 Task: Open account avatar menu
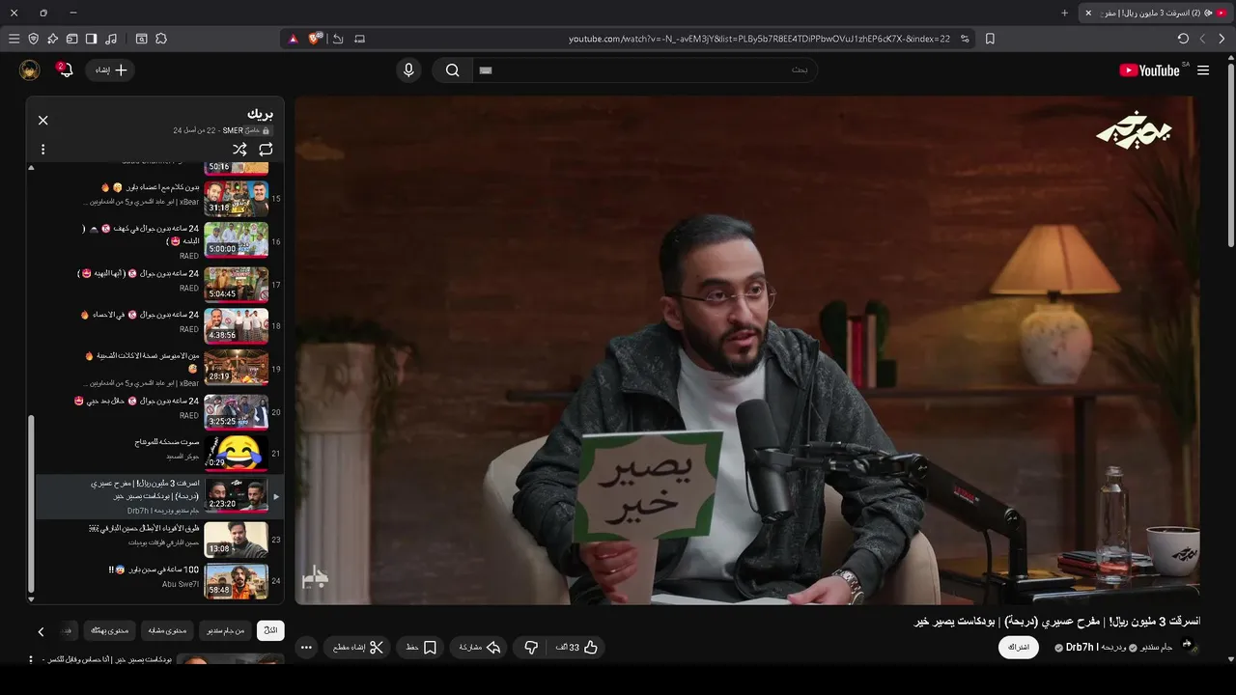point(29,69)
